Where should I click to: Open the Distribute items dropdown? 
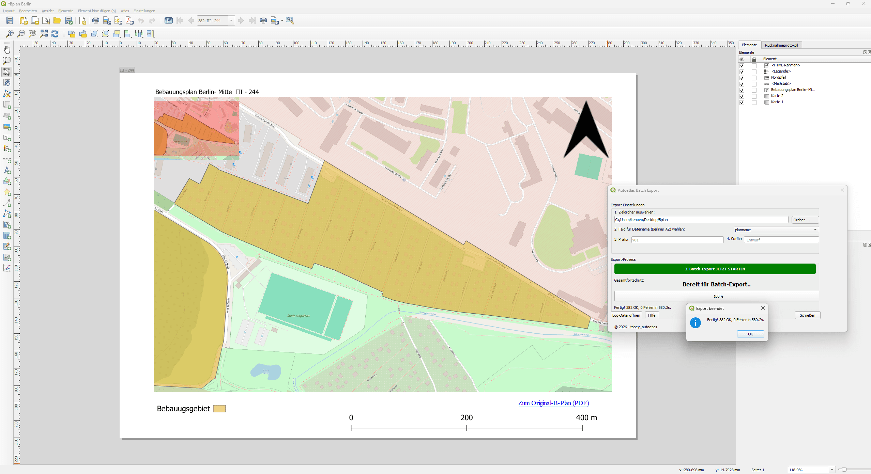click(139, 34)
